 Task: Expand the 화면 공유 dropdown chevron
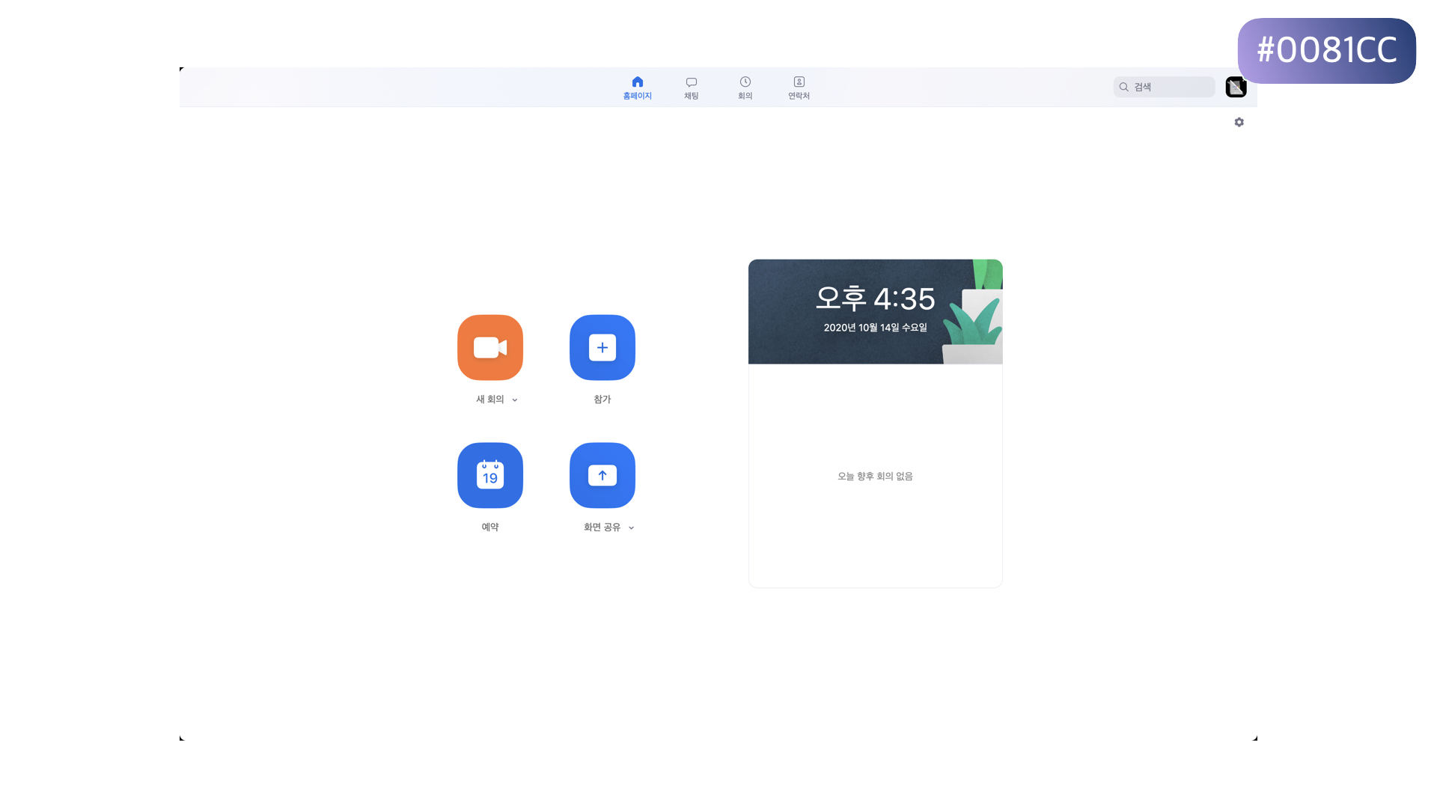click(x=631, y=528)
